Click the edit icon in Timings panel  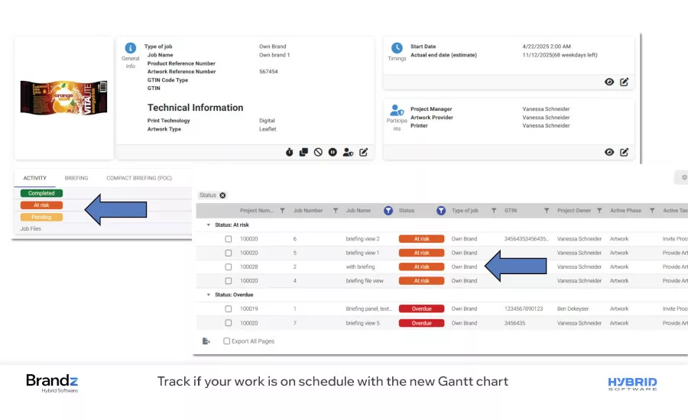point(625,82)
